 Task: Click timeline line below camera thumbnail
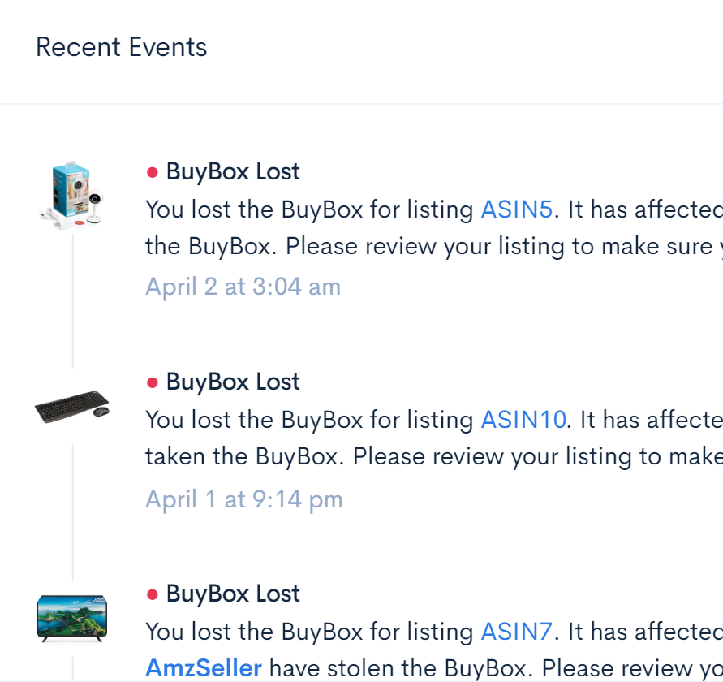(x=73, y=301)
